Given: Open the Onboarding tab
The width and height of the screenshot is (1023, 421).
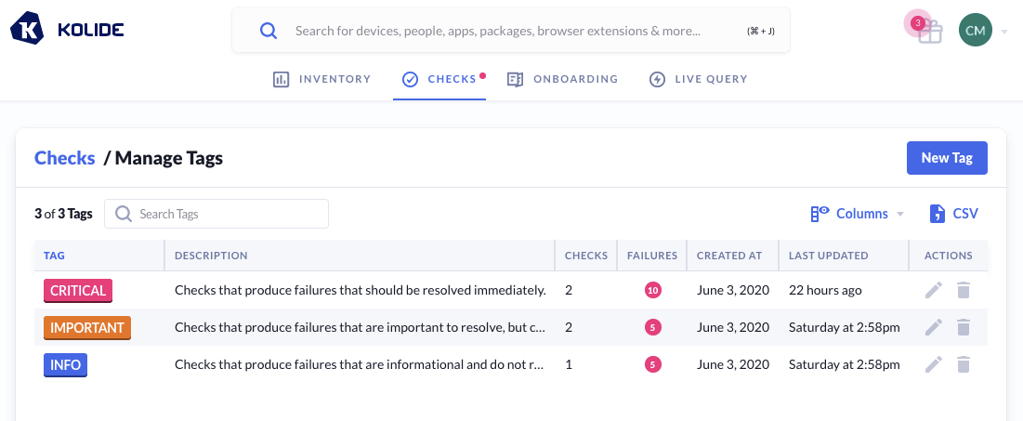Looking at the screenshot, I should coord(562,79).
